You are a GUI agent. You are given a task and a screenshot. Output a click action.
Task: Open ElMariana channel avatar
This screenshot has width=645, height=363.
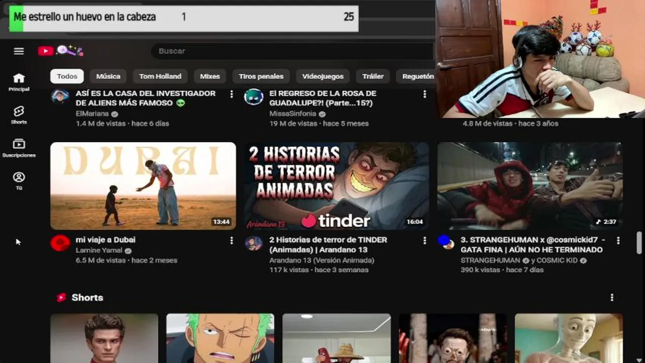(60, 95)
